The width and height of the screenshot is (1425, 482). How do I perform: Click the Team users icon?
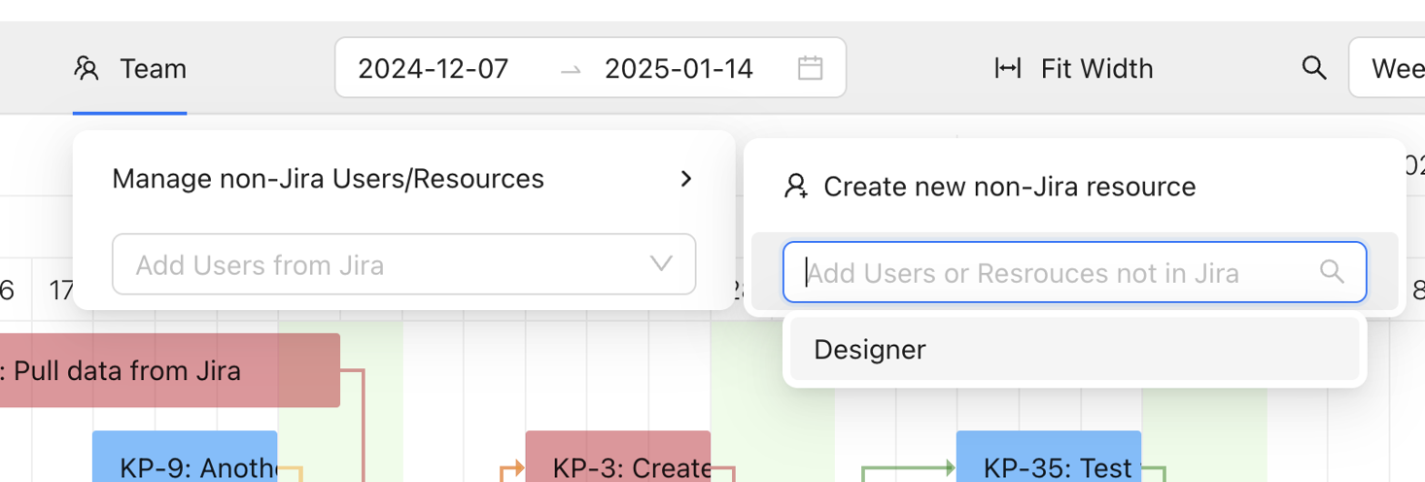pos(87,69)
